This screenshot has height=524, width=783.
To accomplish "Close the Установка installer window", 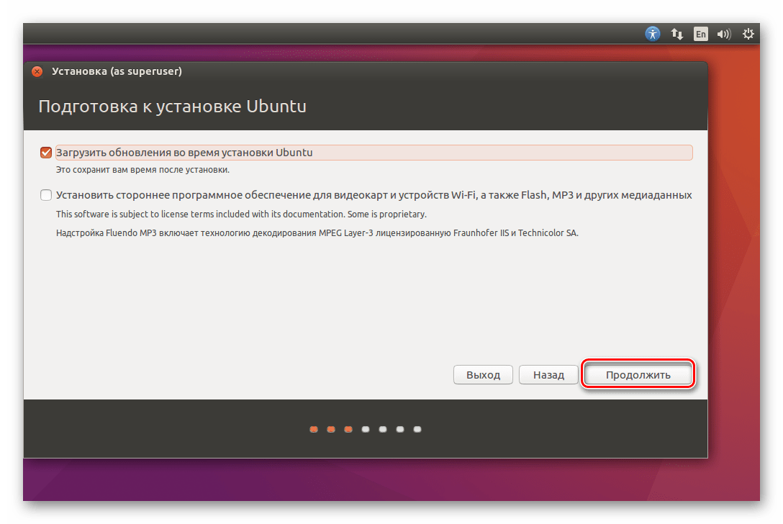I will pos(37,71).
